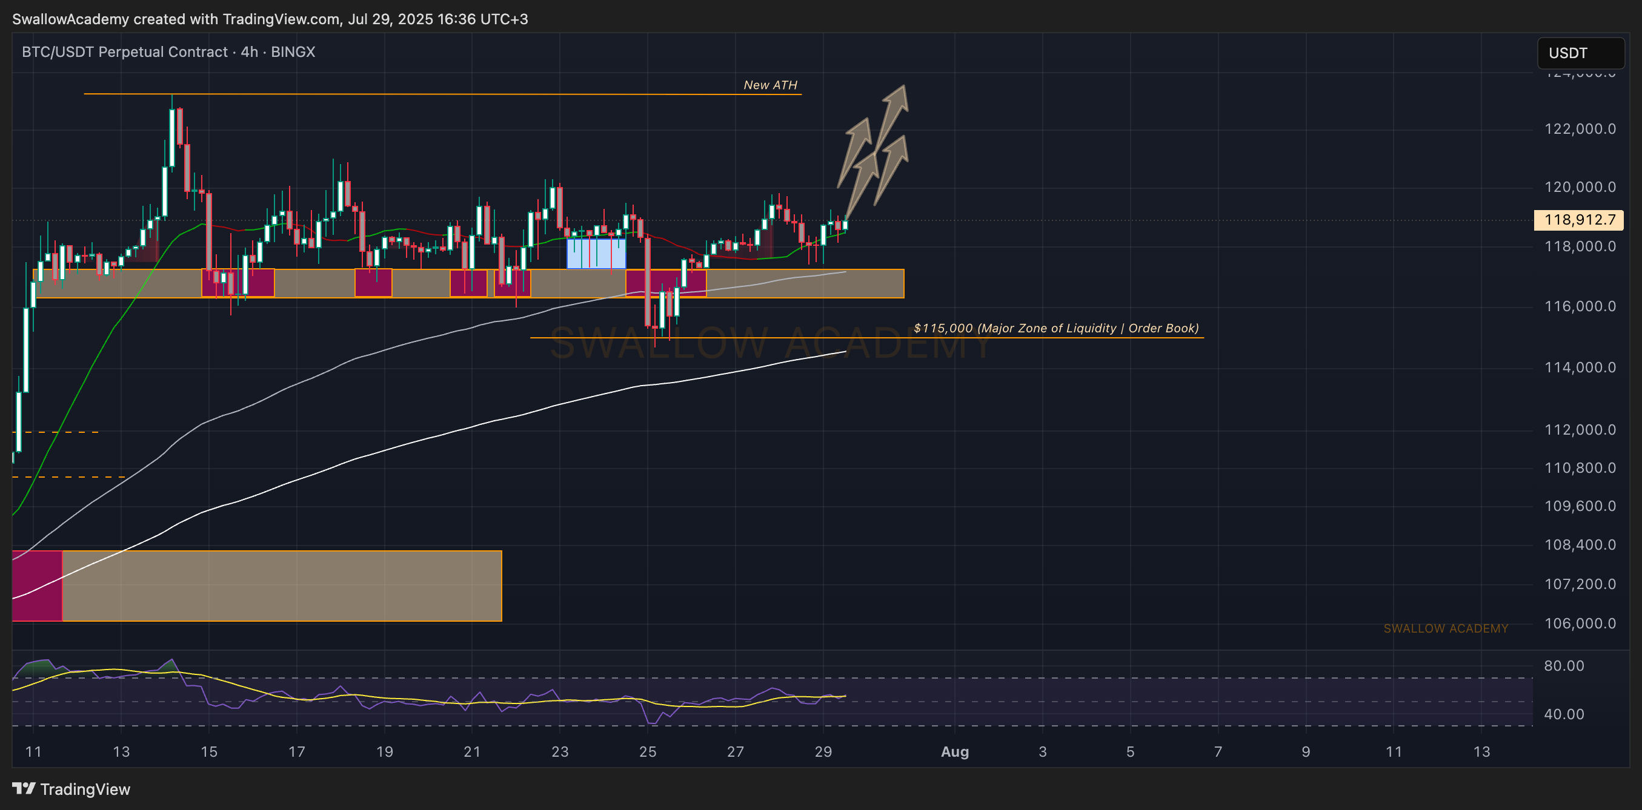The height and width of the screenshot is (810, 1642).
Task: Click the 112,000.0 price axis label
Action: pyautogui.click(x=1580, y=430)
